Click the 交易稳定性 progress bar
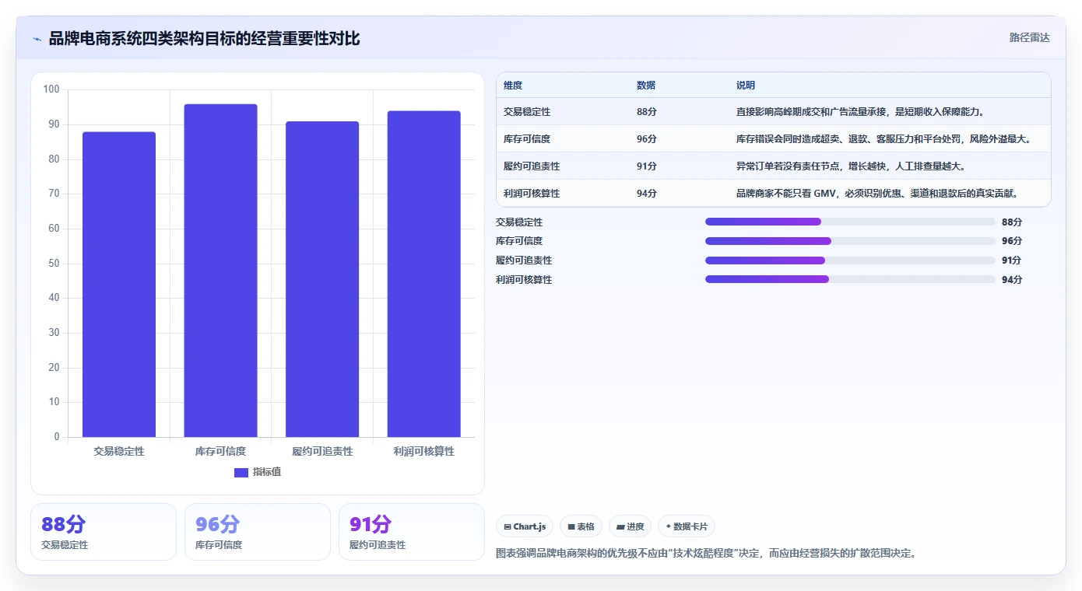Image resolution: width=1082 pixels, height=591 pixels. coord(850,222)
